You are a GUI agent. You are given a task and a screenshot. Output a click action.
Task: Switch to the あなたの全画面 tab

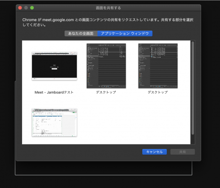tap(81, 33)
